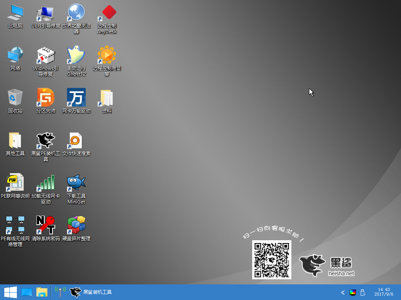401x300 pixels.
Task: Open the 分区大师 partition tool
Action: (x=46, y=98)
